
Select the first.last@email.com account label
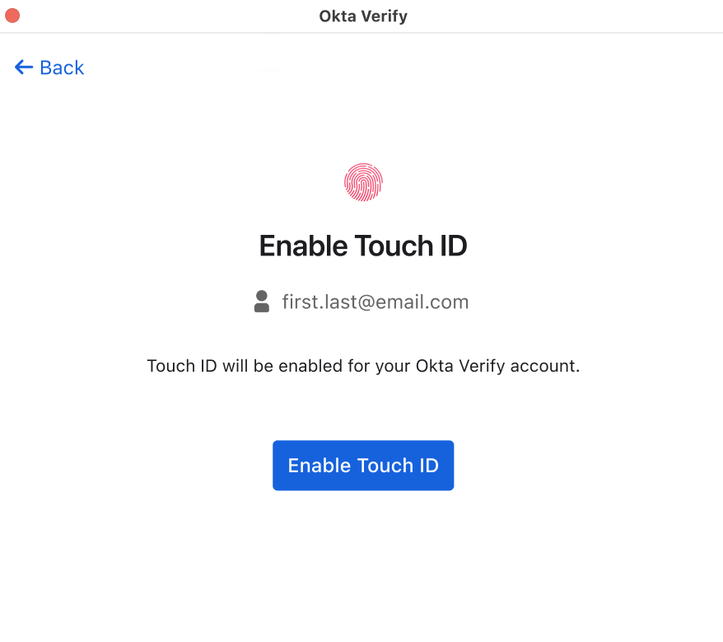click(x=375, y=302)
